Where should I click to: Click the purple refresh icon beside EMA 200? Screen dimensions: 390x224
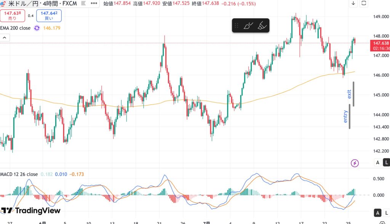37,28
